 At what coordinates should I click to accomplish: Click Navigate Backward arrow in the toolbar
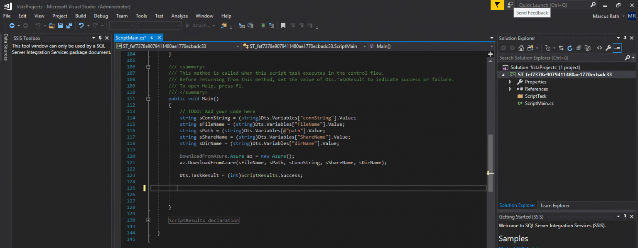[12, 25]
